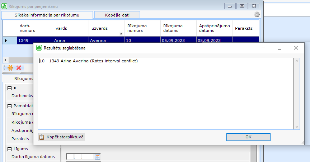
Task: Click the scroll-down arrow in the results text box
Action: (297, 126)
